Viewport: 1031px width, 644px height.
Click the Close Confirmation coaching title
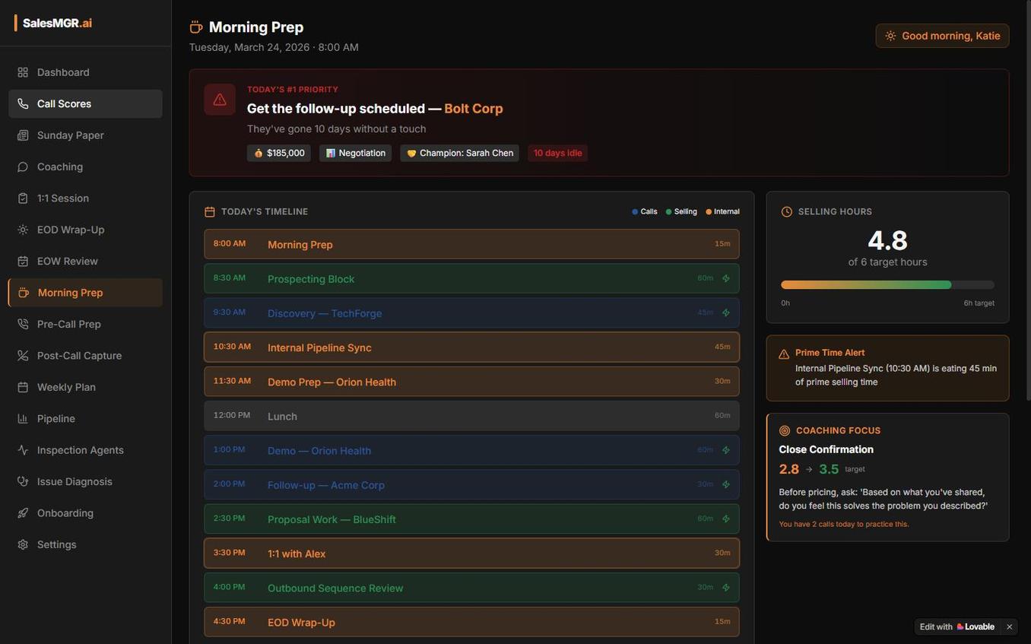[826, 449]
